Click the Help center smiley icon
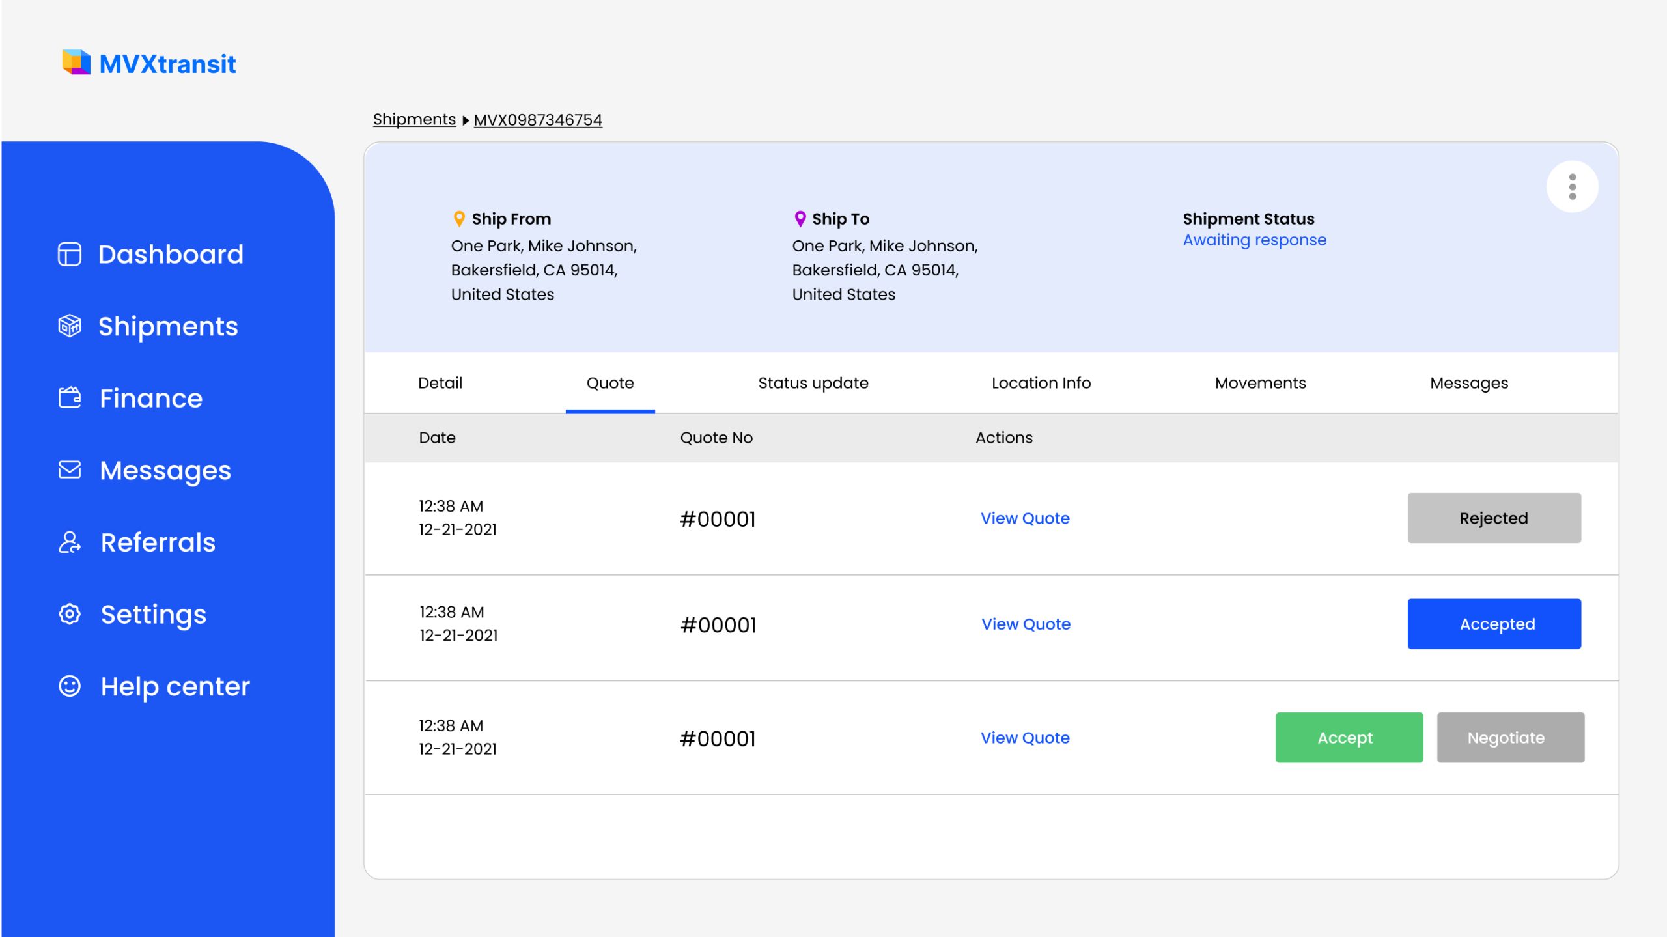This screenshot has width=1667, height=937. pyautogui.click(x=70, y=686)
